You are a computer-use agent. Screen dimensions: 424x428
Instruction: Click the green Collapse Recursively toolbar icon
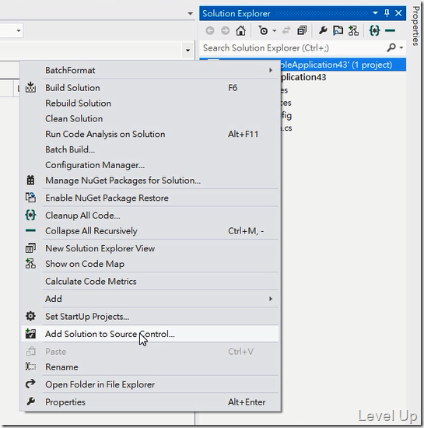click(x=390, y=30)
